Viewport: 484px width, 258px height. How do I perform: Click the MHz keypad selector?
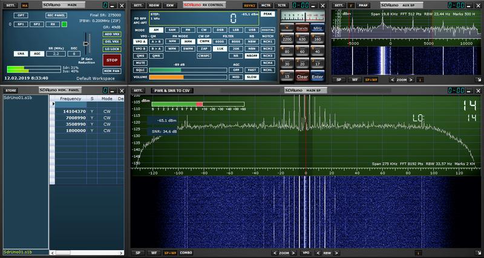tap(317, 27)
